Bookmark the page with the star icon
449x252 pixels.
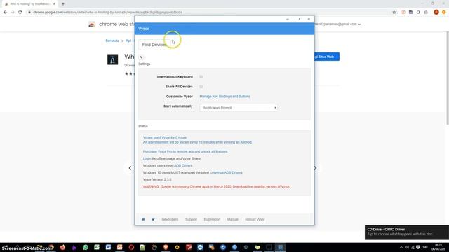point(394,13)
